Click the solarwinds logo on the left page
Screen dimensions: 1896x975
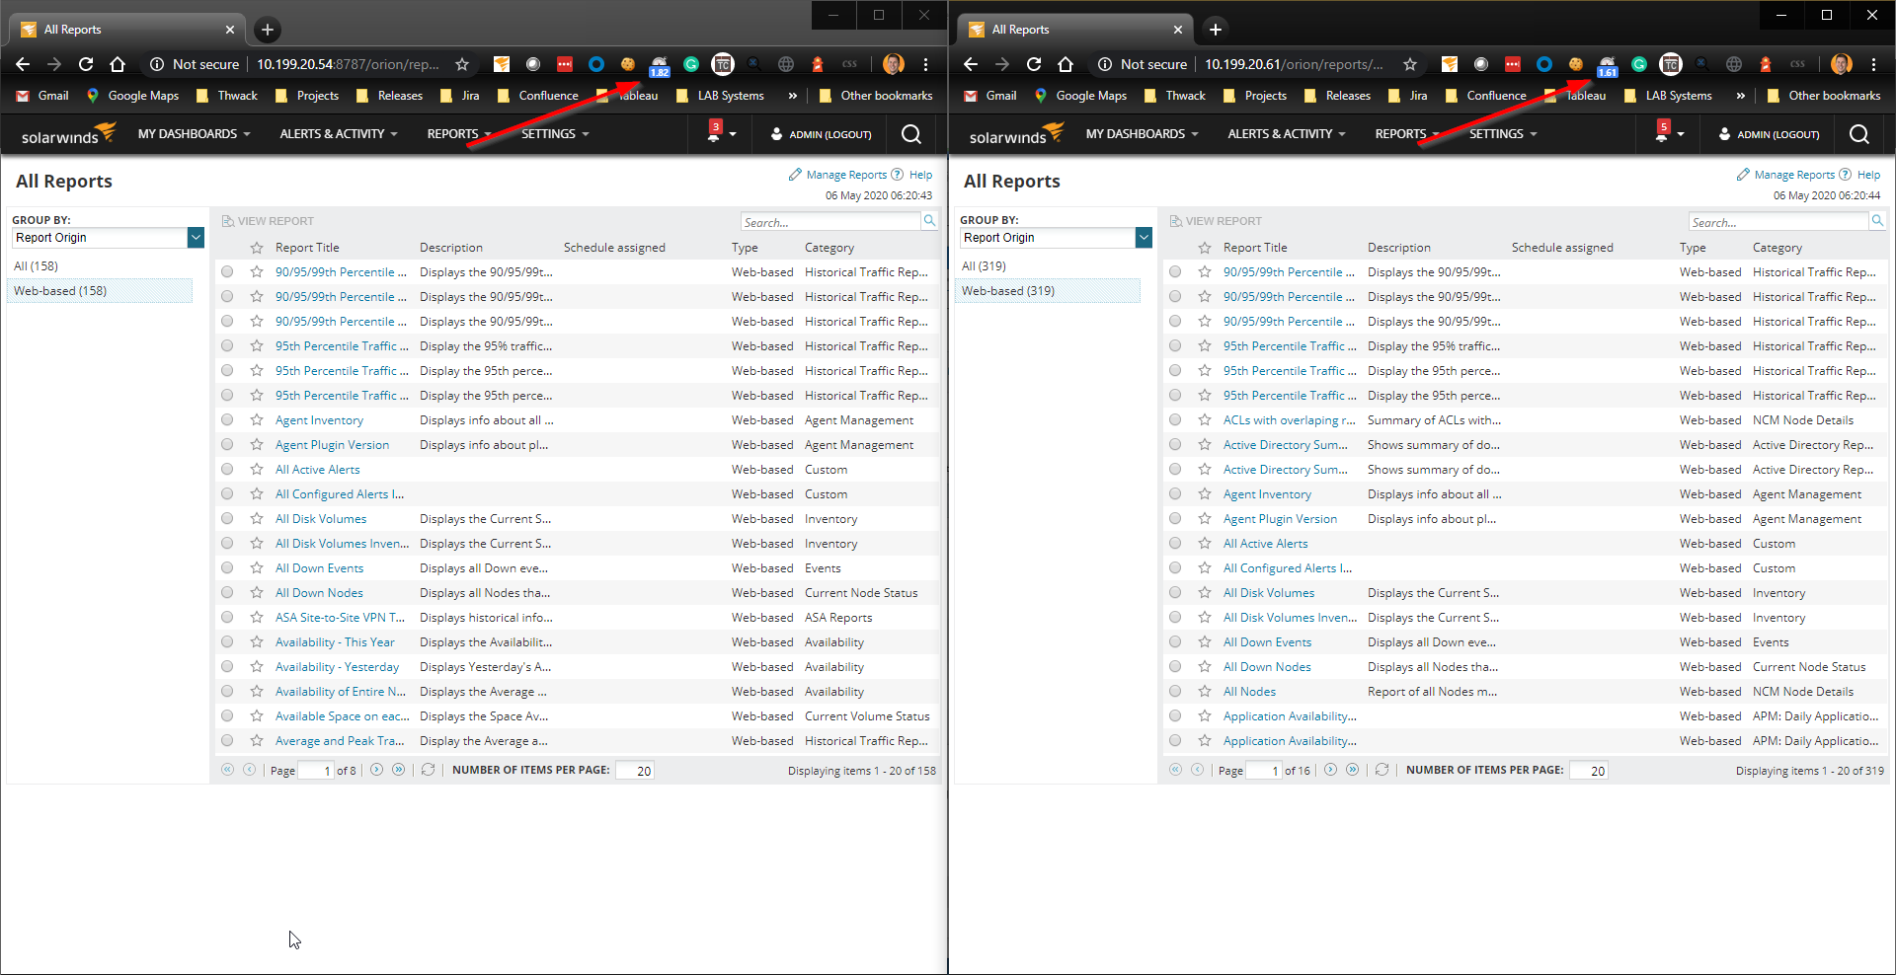tap(65, 134)
